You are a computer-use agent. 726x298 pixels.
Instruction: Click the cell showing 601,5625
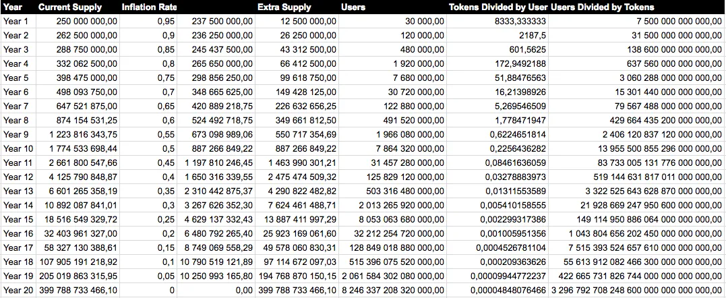pos(497,49)
